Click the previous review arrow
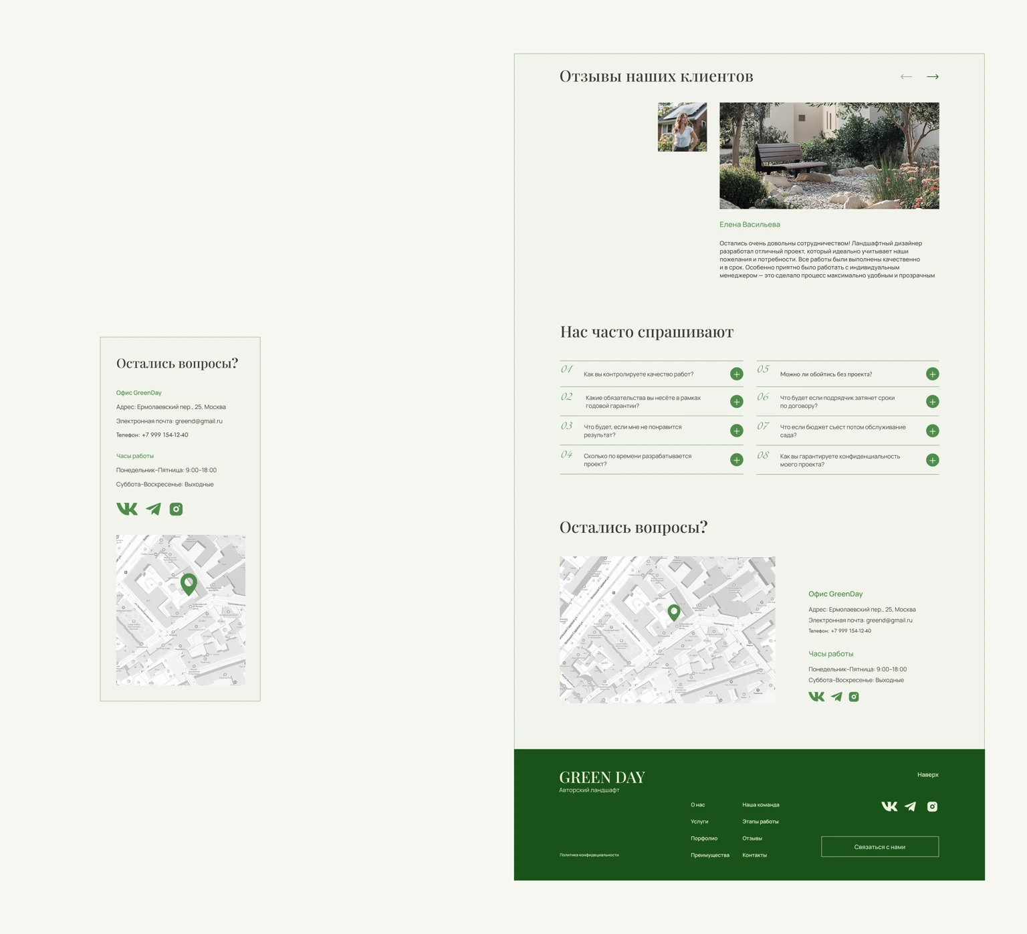Viewport: 1027px width, 934px height. coord(906,77)
